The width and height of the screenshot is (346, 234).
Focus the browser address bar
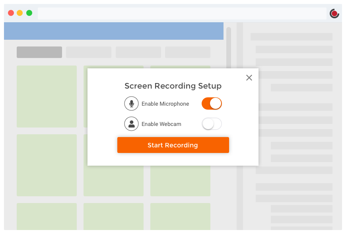(182, 14)
